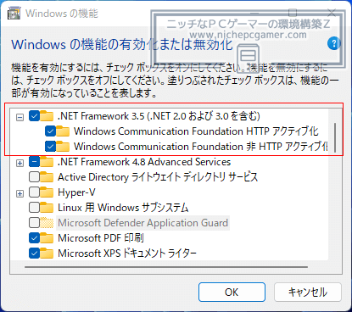The width and height of the screenshot is (352, 312).
Task: Click the Microsoft PDF 印刷 folder icon
Action: click(x=47, y=238)
